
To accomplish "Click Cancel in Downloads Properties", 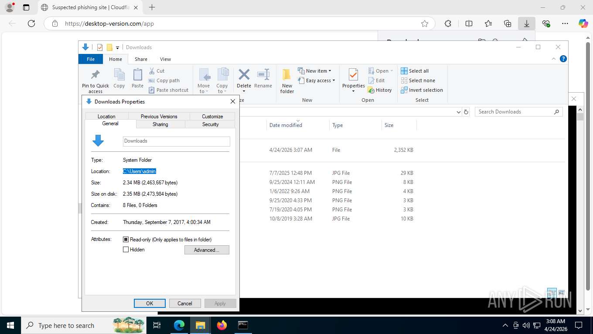I will [x=185, y=304].
